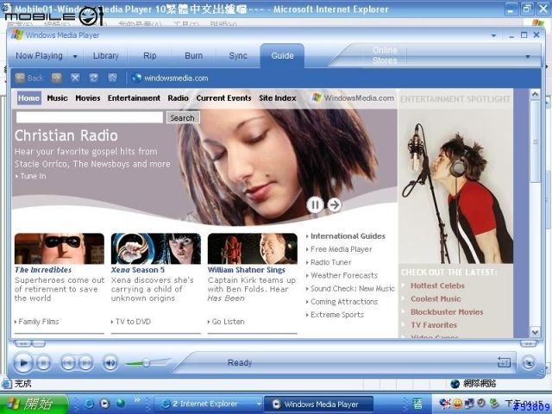Open the Online Stores tab
The width and height of the screenshot is (552, 414).
click(x=385, y=55)
